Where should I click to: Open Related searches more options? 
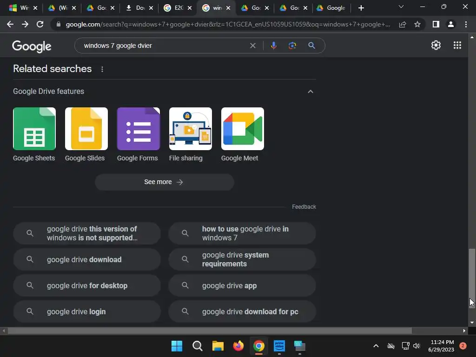click(x=102, y=69)
